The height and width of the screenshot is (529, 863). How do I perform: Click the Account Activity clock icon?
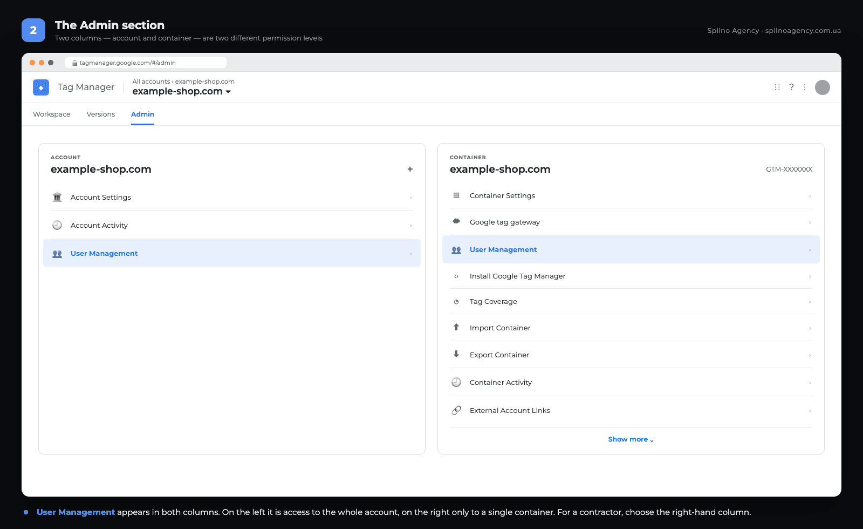tap(57, 225)
